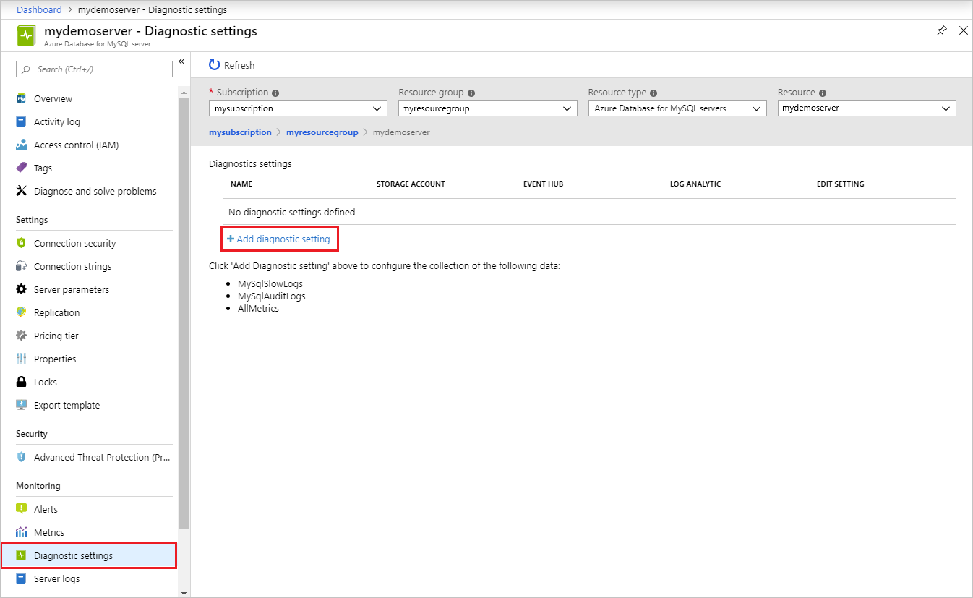Click the Activity log icon
The image size is (973, 598).
[22, 122]
